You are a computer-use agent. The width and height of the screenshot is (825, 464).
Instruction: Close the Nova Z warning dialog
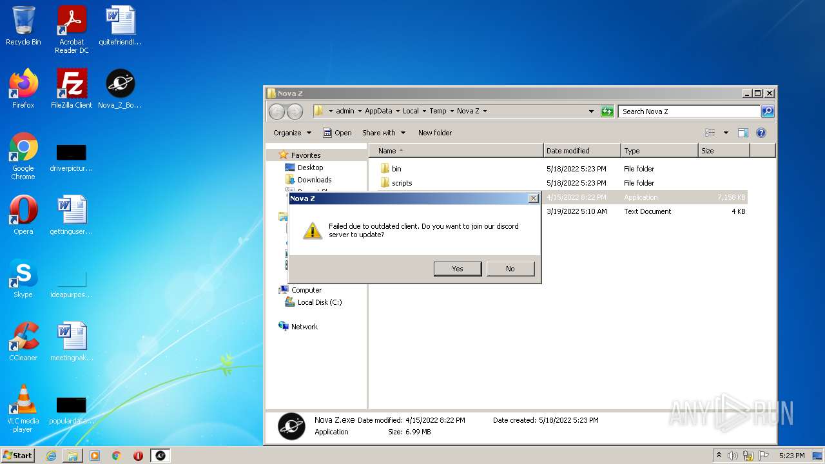[533, 198]
